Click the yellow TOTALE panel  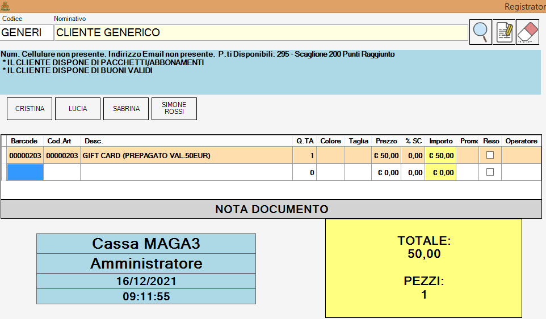423,268
